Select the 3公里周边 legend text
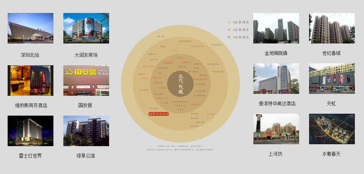Screen dimensions: 364x174 [x=241, y=23]
